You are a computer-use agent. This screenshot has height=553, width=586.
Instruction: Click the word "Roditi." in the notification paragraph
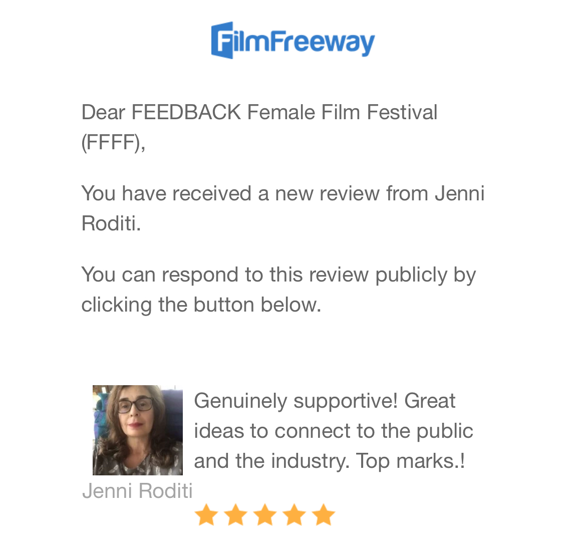pos(111,223)
